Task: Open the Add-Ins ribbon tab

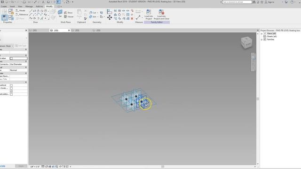Action: point(40,6)
